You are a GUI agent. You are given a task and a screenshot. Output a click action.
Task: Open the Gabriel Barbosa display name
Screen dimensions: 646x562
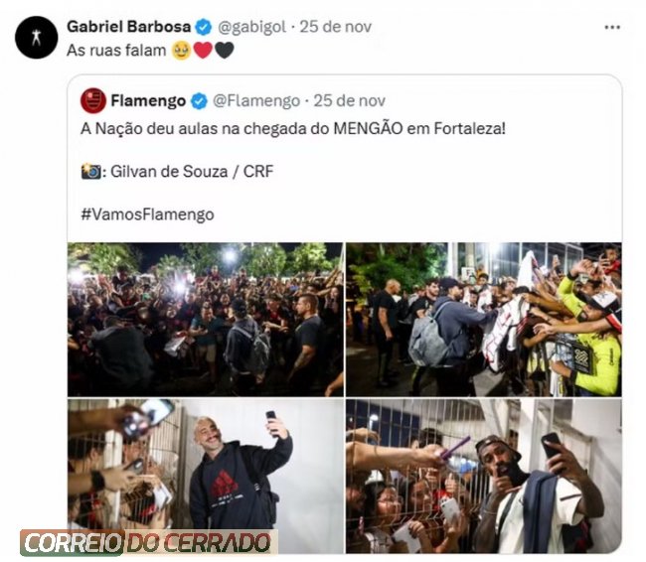128,27
